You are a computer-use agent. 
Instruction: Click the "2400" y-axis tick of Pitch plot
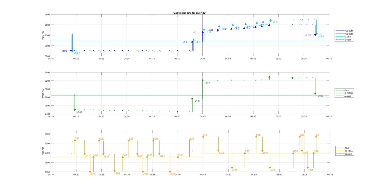[x=47, y=114]
